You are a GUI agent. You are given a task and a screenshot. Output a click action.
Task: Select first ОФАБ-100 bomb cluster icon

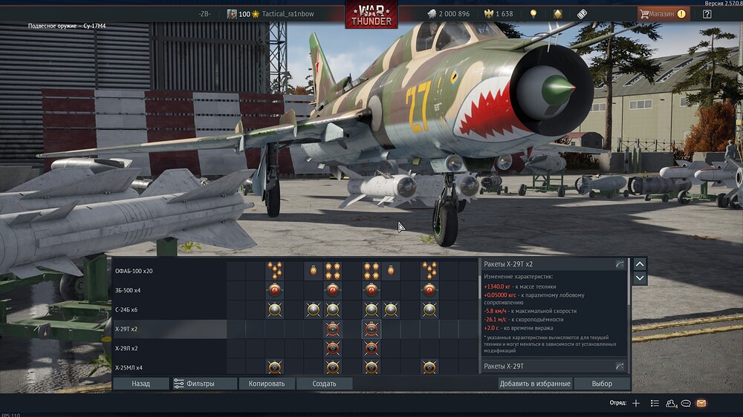tap(275, 271)
